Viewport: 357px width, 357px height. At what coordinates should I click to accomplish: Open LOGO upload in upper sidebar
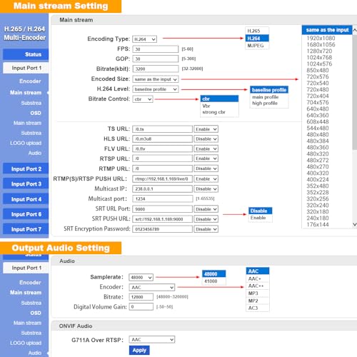pos(26,143)
